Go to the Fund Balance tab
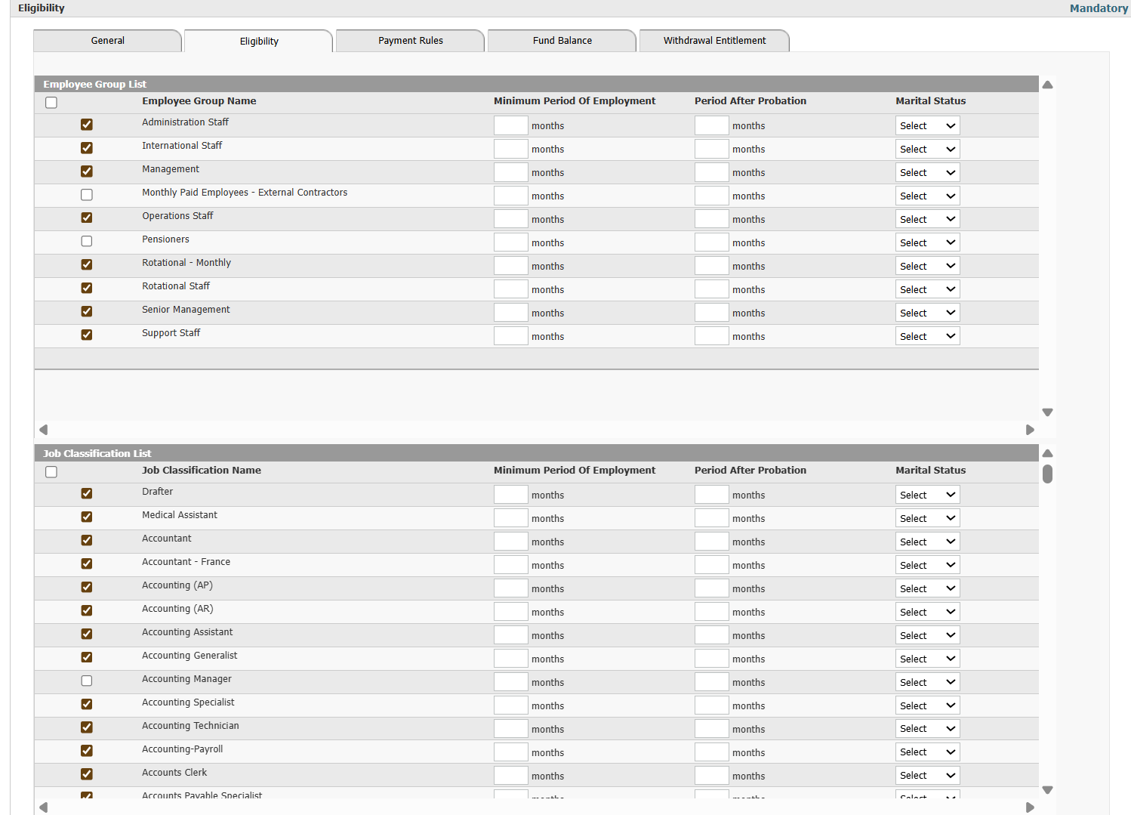This screenshot has height=815, width=1131. (x=562, y=41)
